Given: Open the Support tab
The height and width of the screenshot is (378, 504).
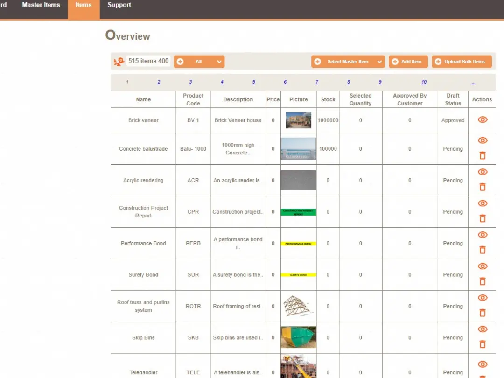Looking at the screenshot, I should pyautogui.click(x=119, y=5).
